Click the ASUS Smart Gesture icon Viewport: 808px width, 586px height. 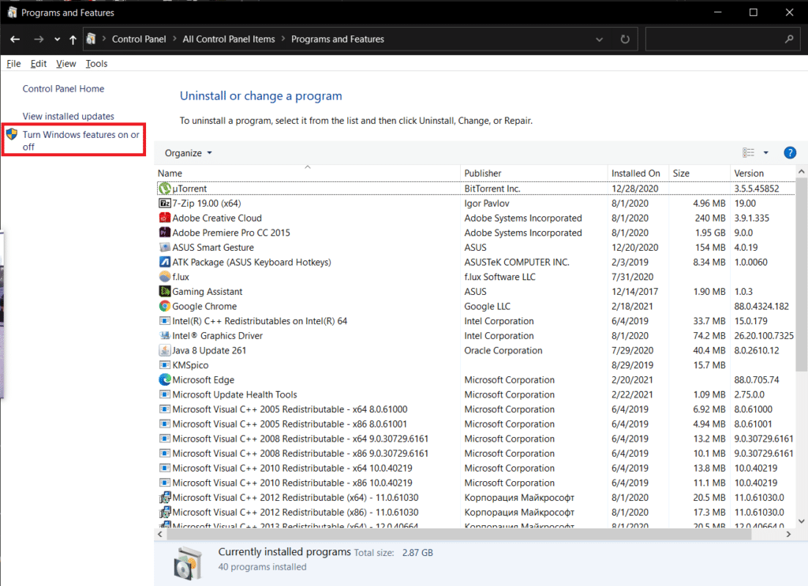(164, 247)
